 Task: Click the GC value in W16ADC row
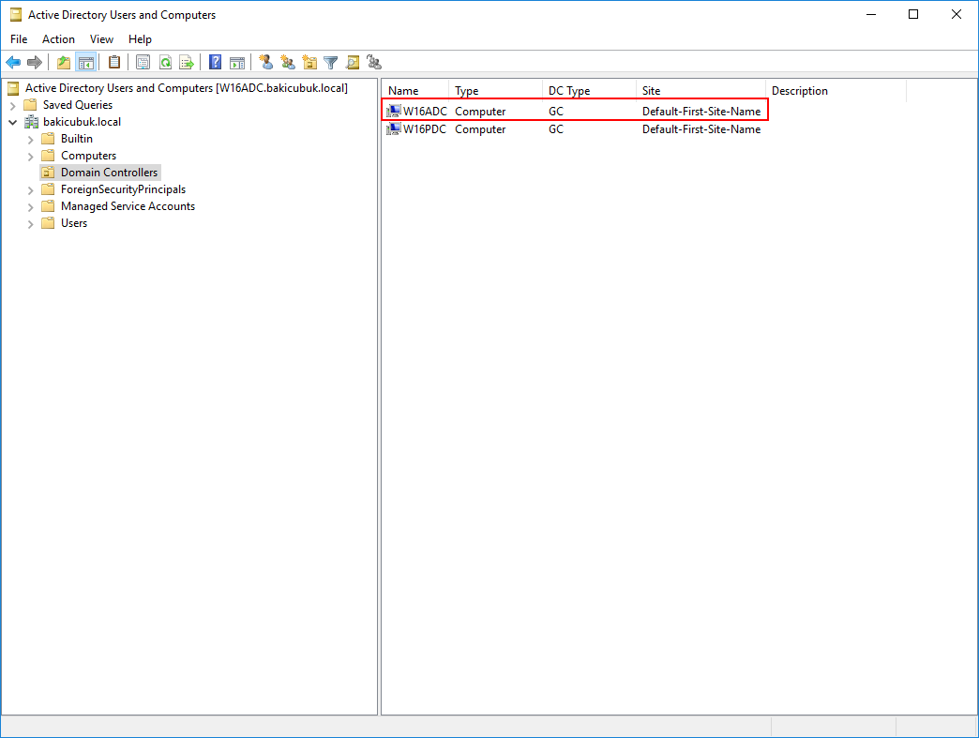pos(556,112)
